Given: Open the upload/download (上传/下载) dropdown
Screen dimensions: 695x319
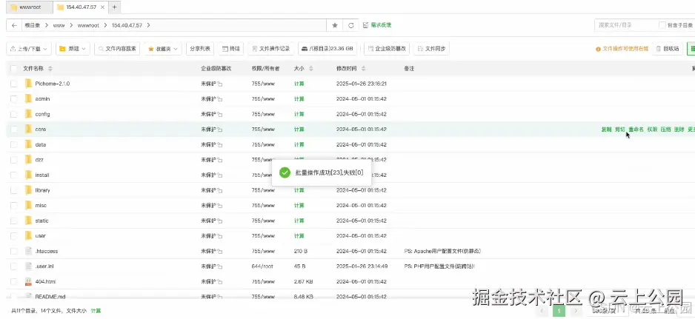Looking at the screenshot, I should pyautogui.click(x=29, y=49).
